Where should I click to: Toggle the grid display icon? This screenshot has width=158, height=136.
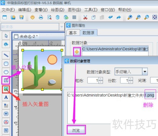[x=74, y=17]
